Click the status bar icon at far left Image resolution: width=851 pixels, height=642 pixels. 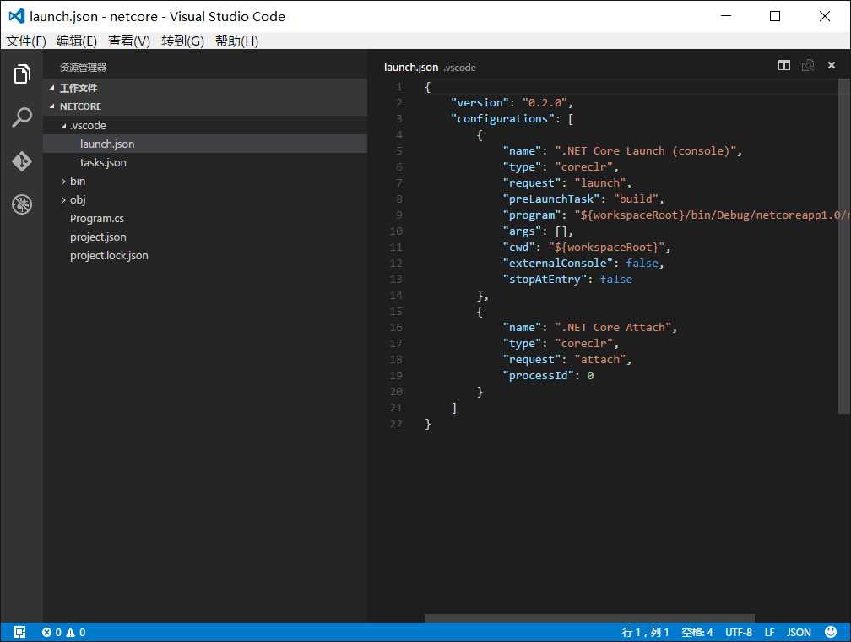tap(19, 632)
